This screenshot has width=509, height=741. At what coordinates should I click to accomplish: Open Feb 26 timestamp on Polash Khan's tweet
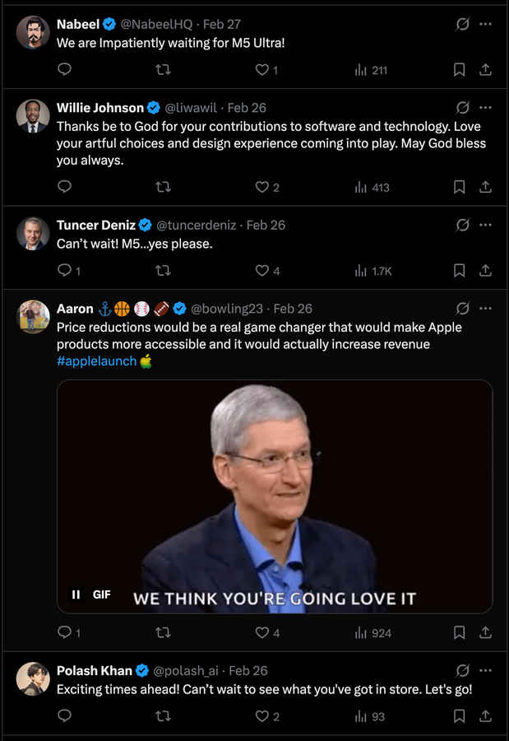(x=248, y=671)
